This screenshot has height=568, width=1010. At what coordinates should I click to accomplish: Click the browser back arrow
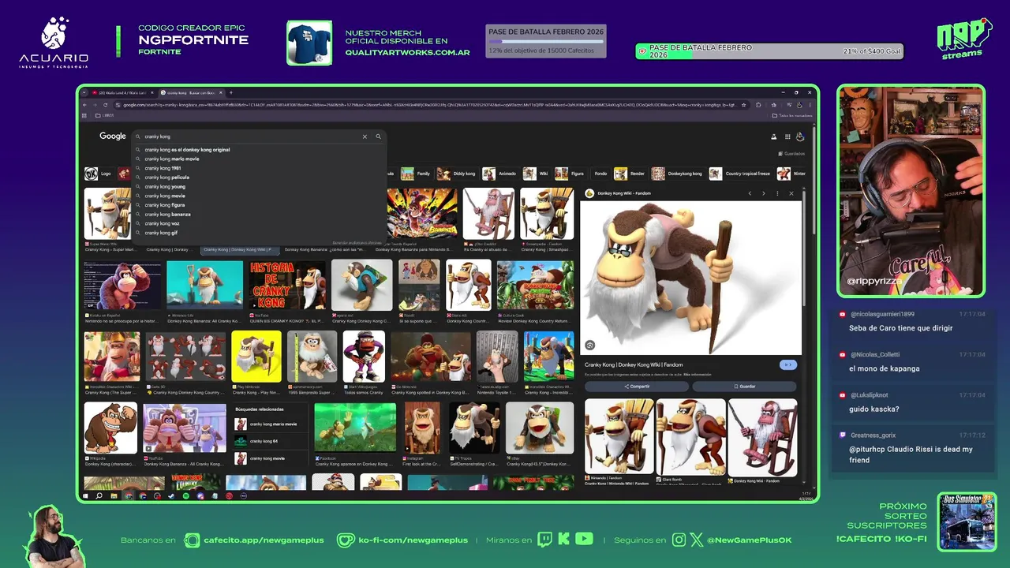[x=86, y=104]
